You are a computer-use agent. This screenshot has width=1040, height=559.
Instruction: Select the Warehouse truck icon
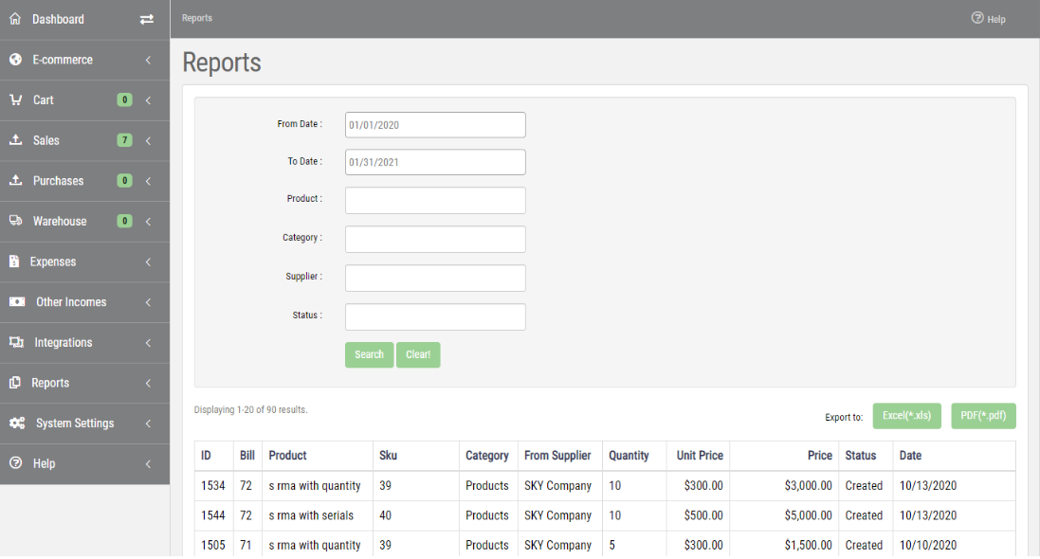(15, 221)
